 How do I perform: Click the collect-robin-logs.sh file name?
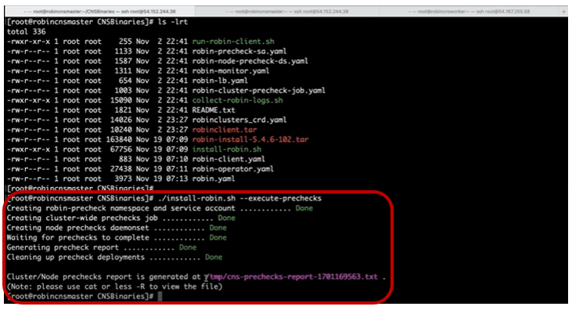point(237,100)
